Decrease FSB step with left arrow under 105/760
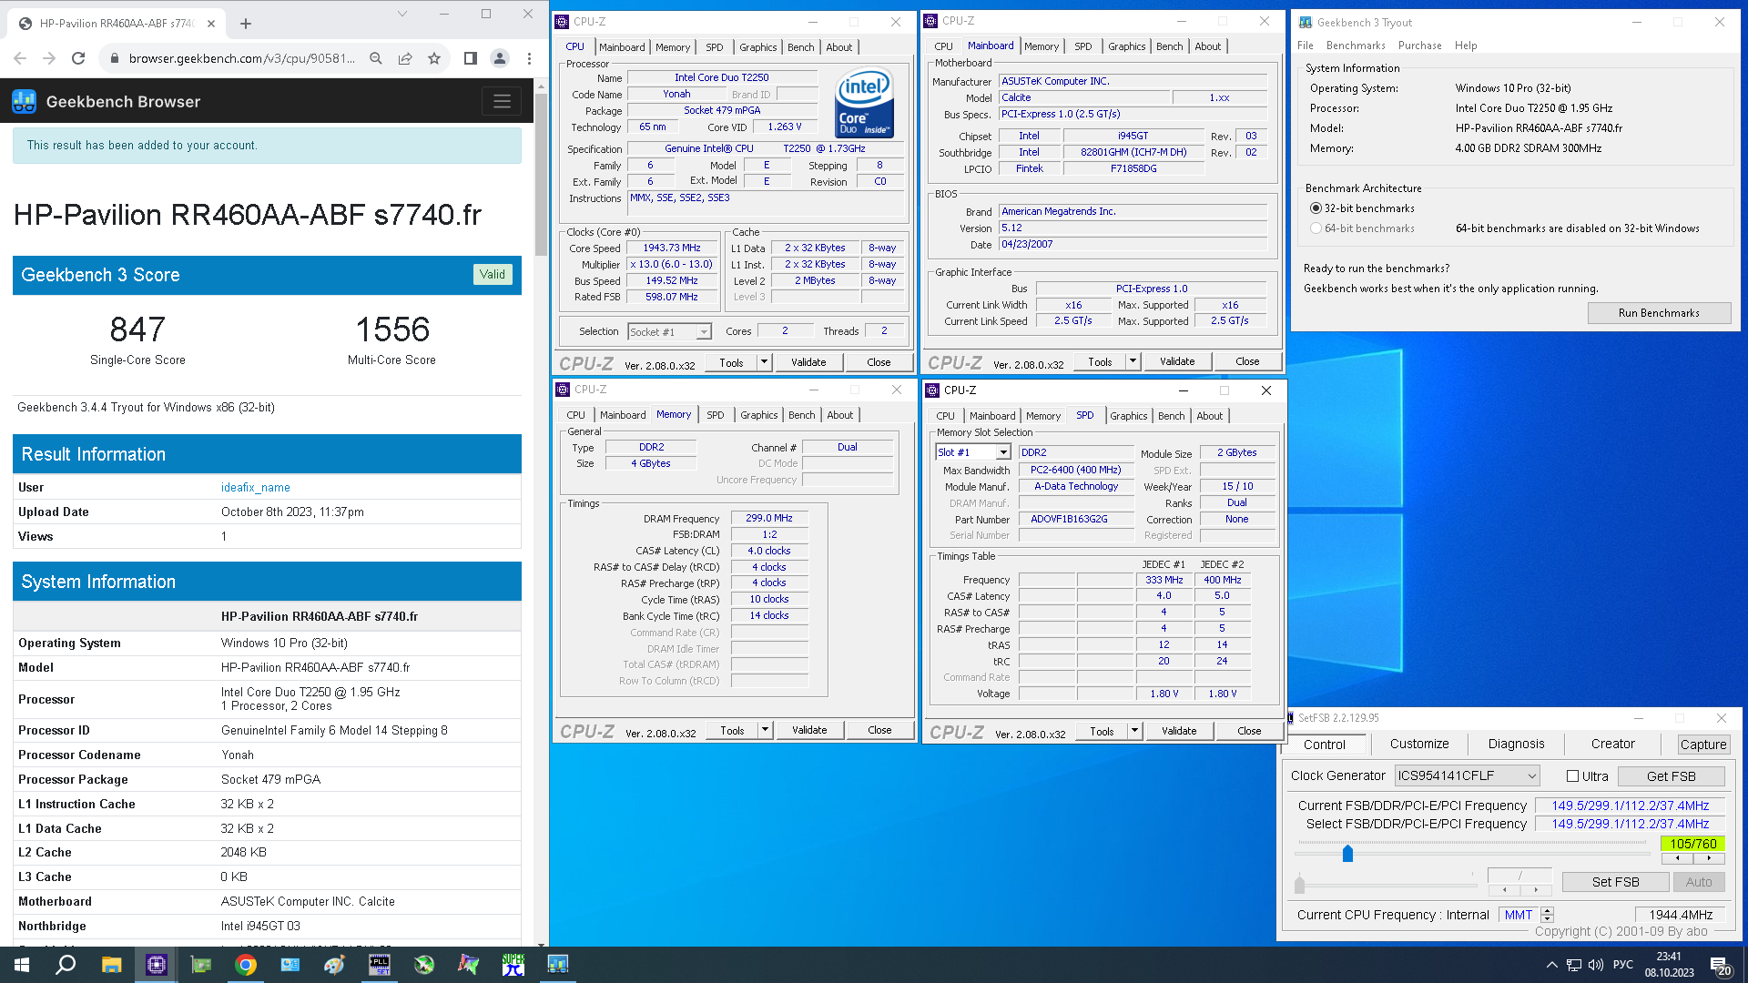 [x=1678, y=858]
